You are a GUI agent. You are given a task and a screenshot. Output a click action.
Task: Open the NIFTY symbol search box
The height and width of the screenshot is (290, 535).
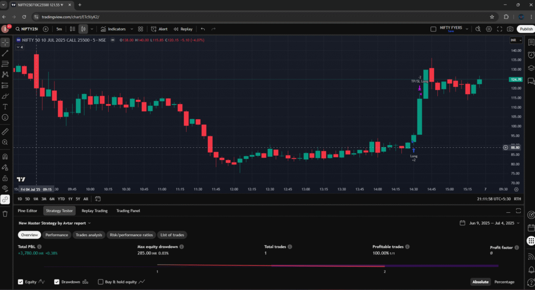pyautogui.click(x=27, y=29)
